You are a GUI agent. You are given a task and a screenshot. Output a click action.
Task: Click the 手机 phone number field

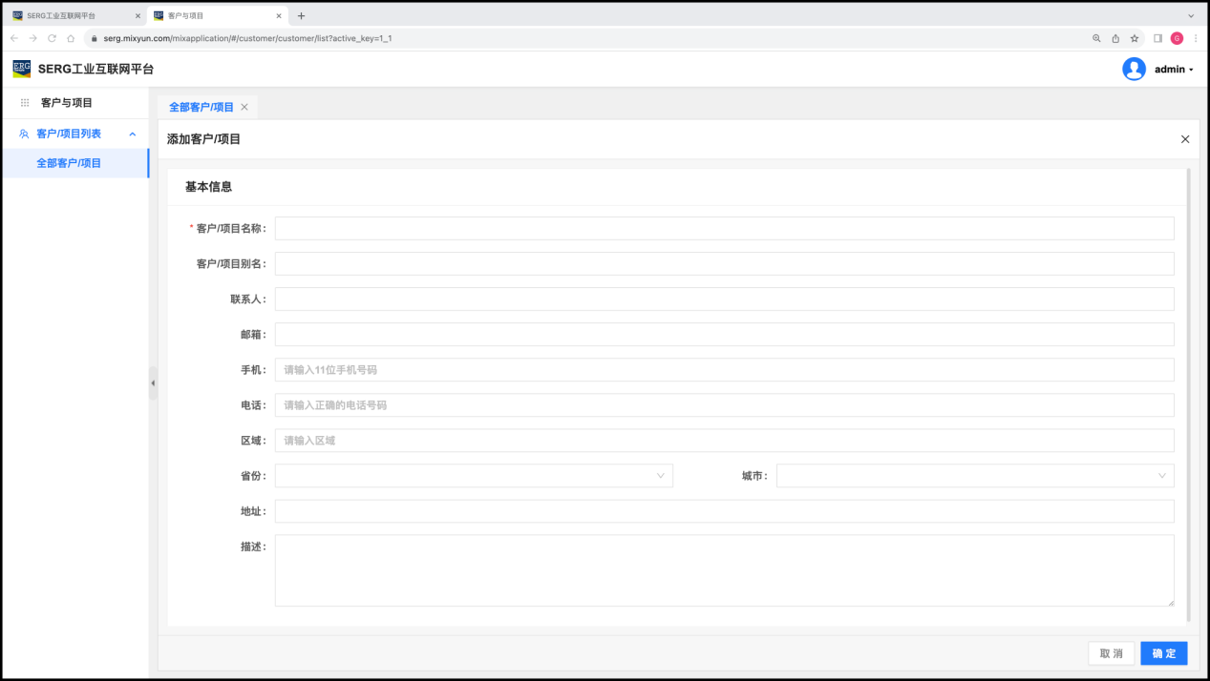coord(724,370)
